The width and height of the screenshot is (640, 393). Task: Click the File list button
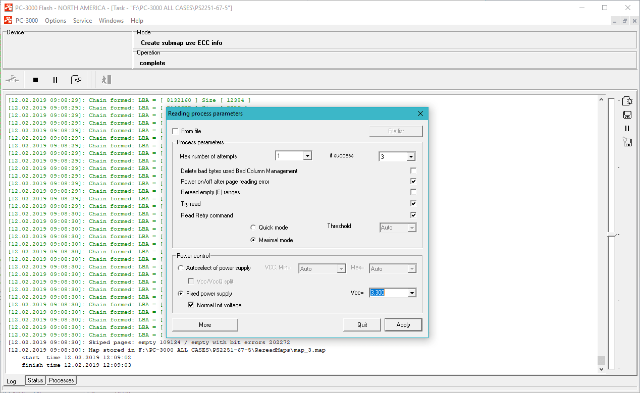point(396,131)
